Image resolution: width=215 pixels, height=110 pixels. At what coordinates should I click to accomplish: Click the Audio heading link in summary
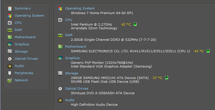coord(70,100)
